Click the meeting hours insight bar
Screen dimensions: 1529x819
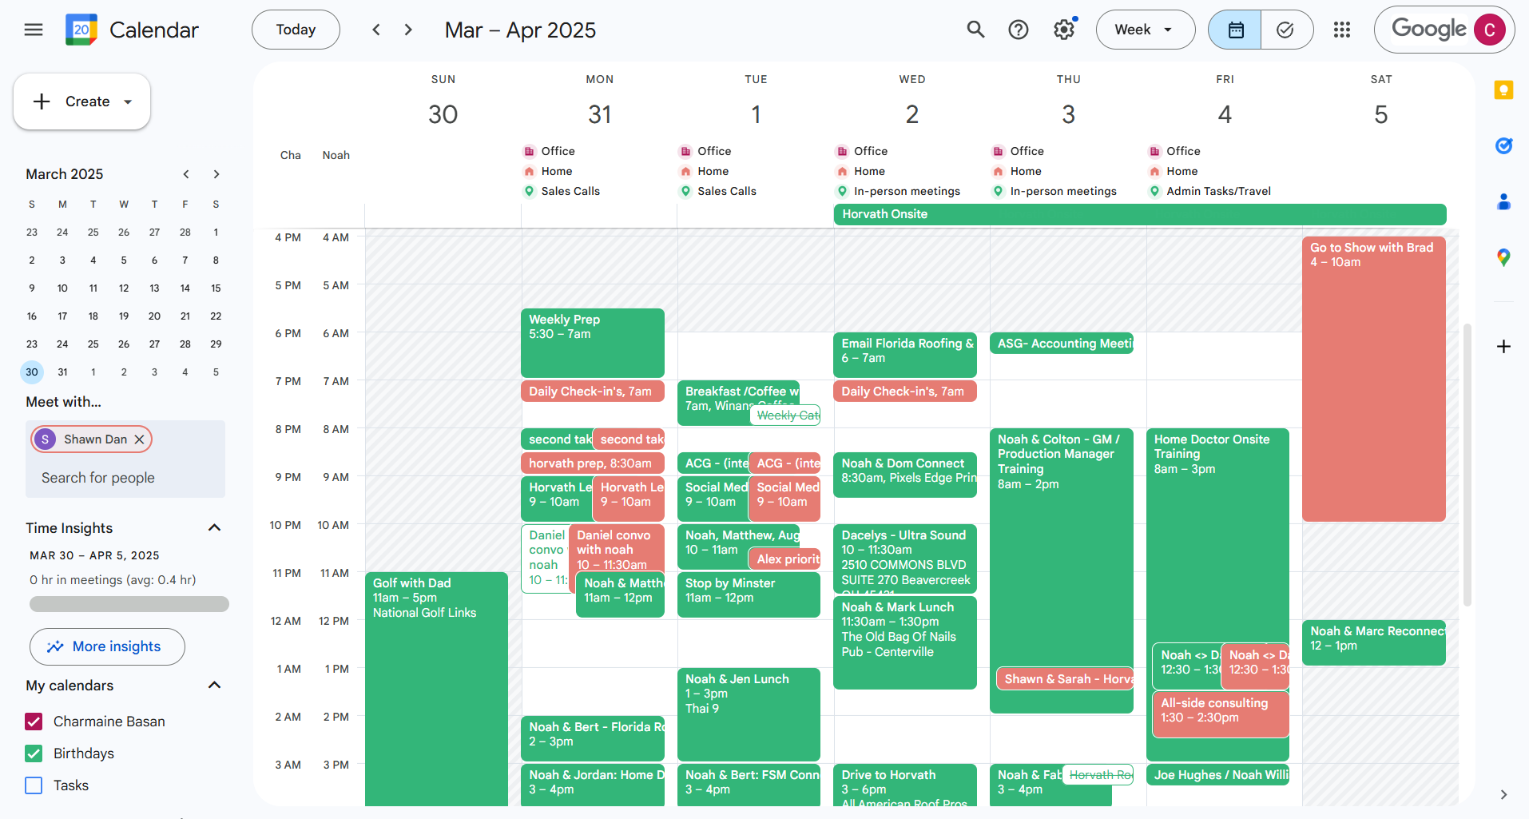(129, 604)
